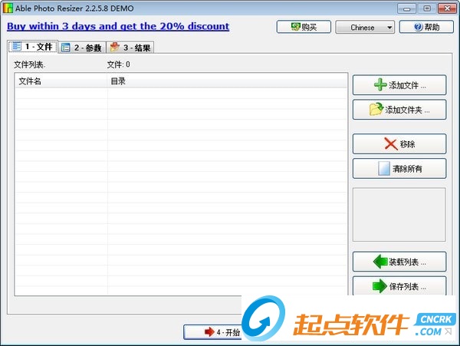This screenshot has height=346, width=460.
Task: Click the Able Photo Resizer title icon
Action: [8, 8]
